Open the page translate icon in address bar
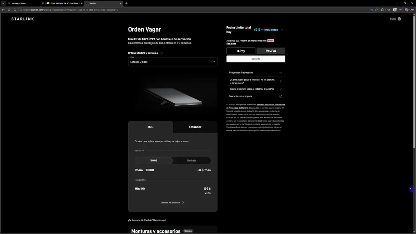The image size is (416, 234). point(372,10)
